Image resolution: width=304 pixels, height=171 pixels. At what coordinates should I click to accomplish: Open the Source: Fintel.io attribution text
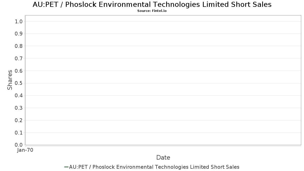click(x=152, y=11)
